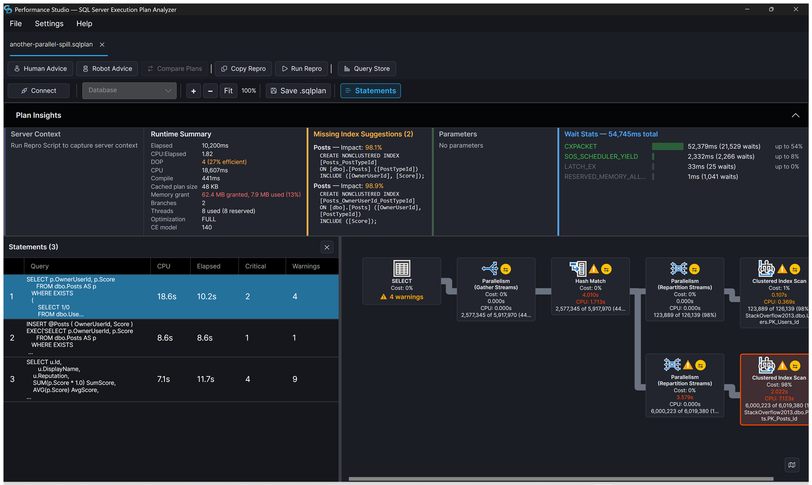Click the horizontal plan scrollbar
Image resolution: width=812 pixels, height=485 pixels.
561,479
